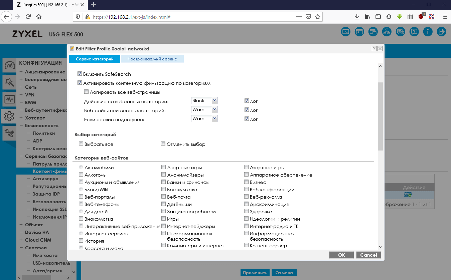Open the site map icon in header

(387, 32)
